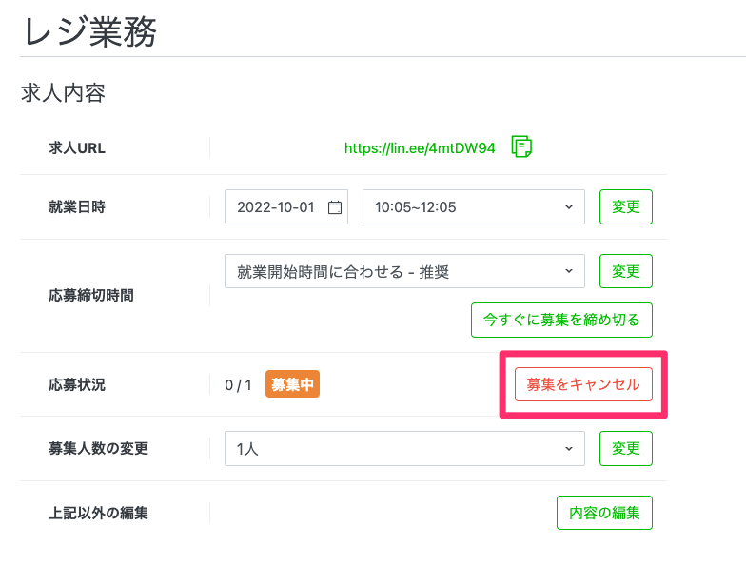The width and height of the screenshot is (746, 565).
Task: Expand the 1人 recruitment count dropdown
Action: [x=404, y=448]
